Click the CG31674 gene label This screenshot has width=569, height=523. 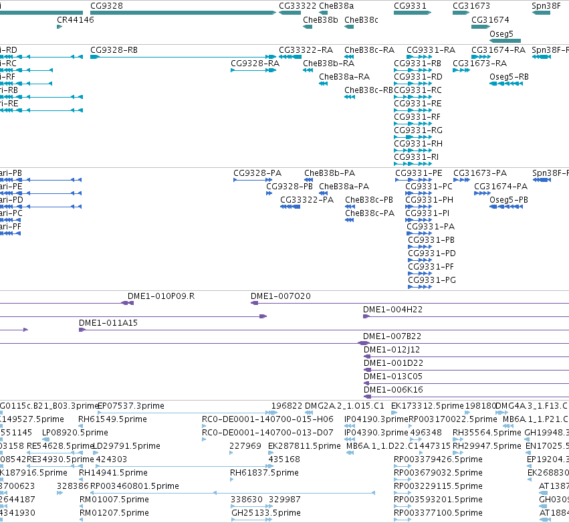click(x=490, y=20)
